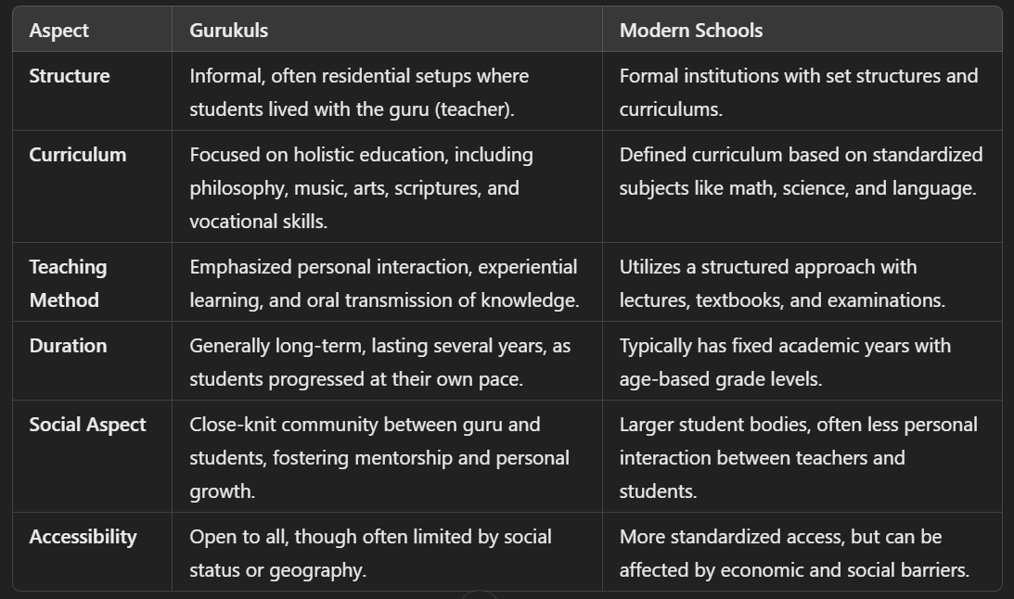This screenshot has width=1014, height=599.
Task: Click the cell about close-knit community and mentorship
Action: pyautogui.click(x=379, y=457)
